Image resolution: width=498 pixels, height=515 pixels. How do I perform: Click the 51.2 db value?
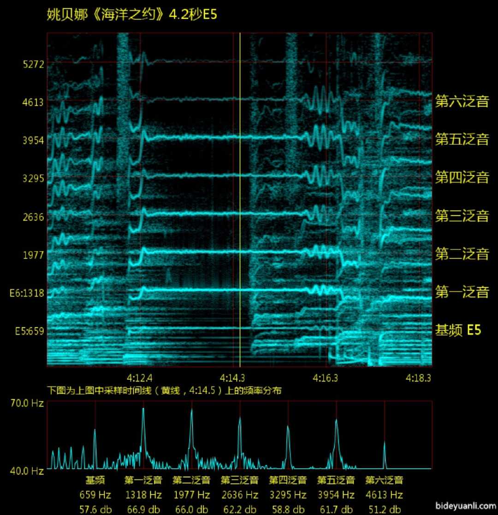[385, 509]
